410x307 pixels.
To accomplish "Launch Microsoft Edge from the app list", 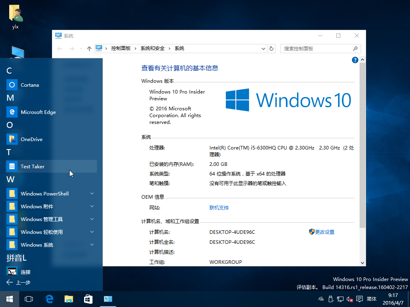I will pyautogui.click(x=38, y=112).
